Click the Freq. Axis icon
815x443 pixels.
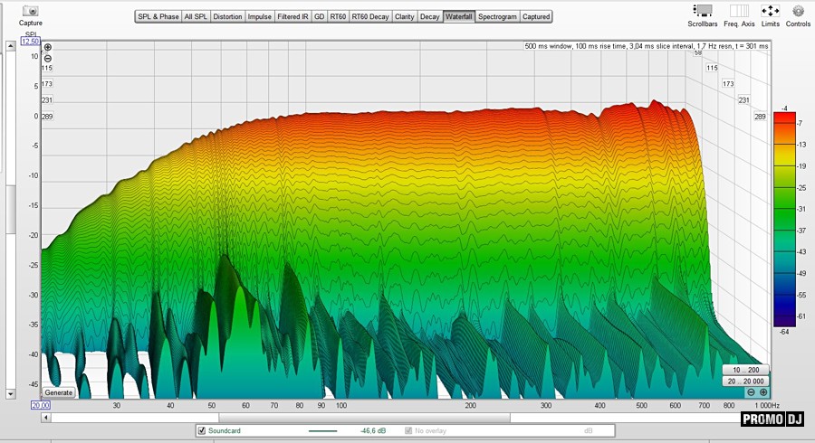click(x=739, y=11)
